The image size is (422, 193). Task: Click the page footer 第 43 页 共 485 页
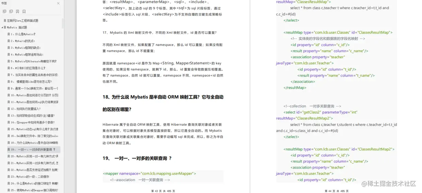163,191
